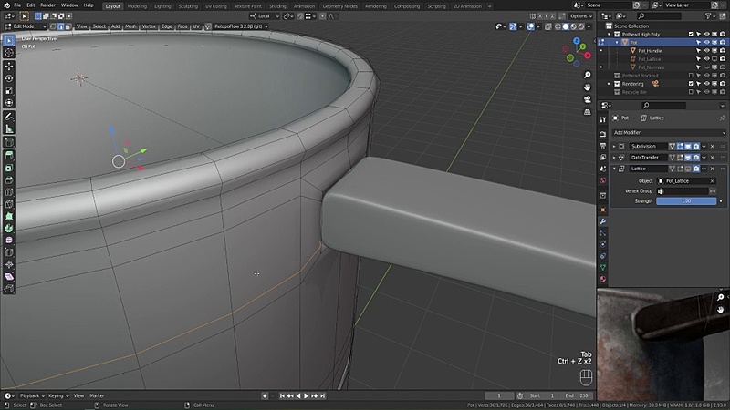Viewport: 730px width, 410px height.
Task: Open the Material properties tab
Action: (603, 279)
